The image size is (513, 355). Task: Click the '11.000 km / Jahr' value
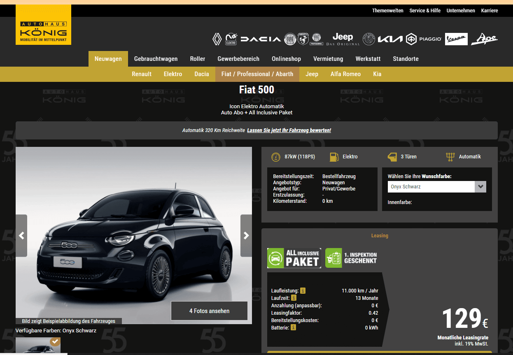pos(360,291)
